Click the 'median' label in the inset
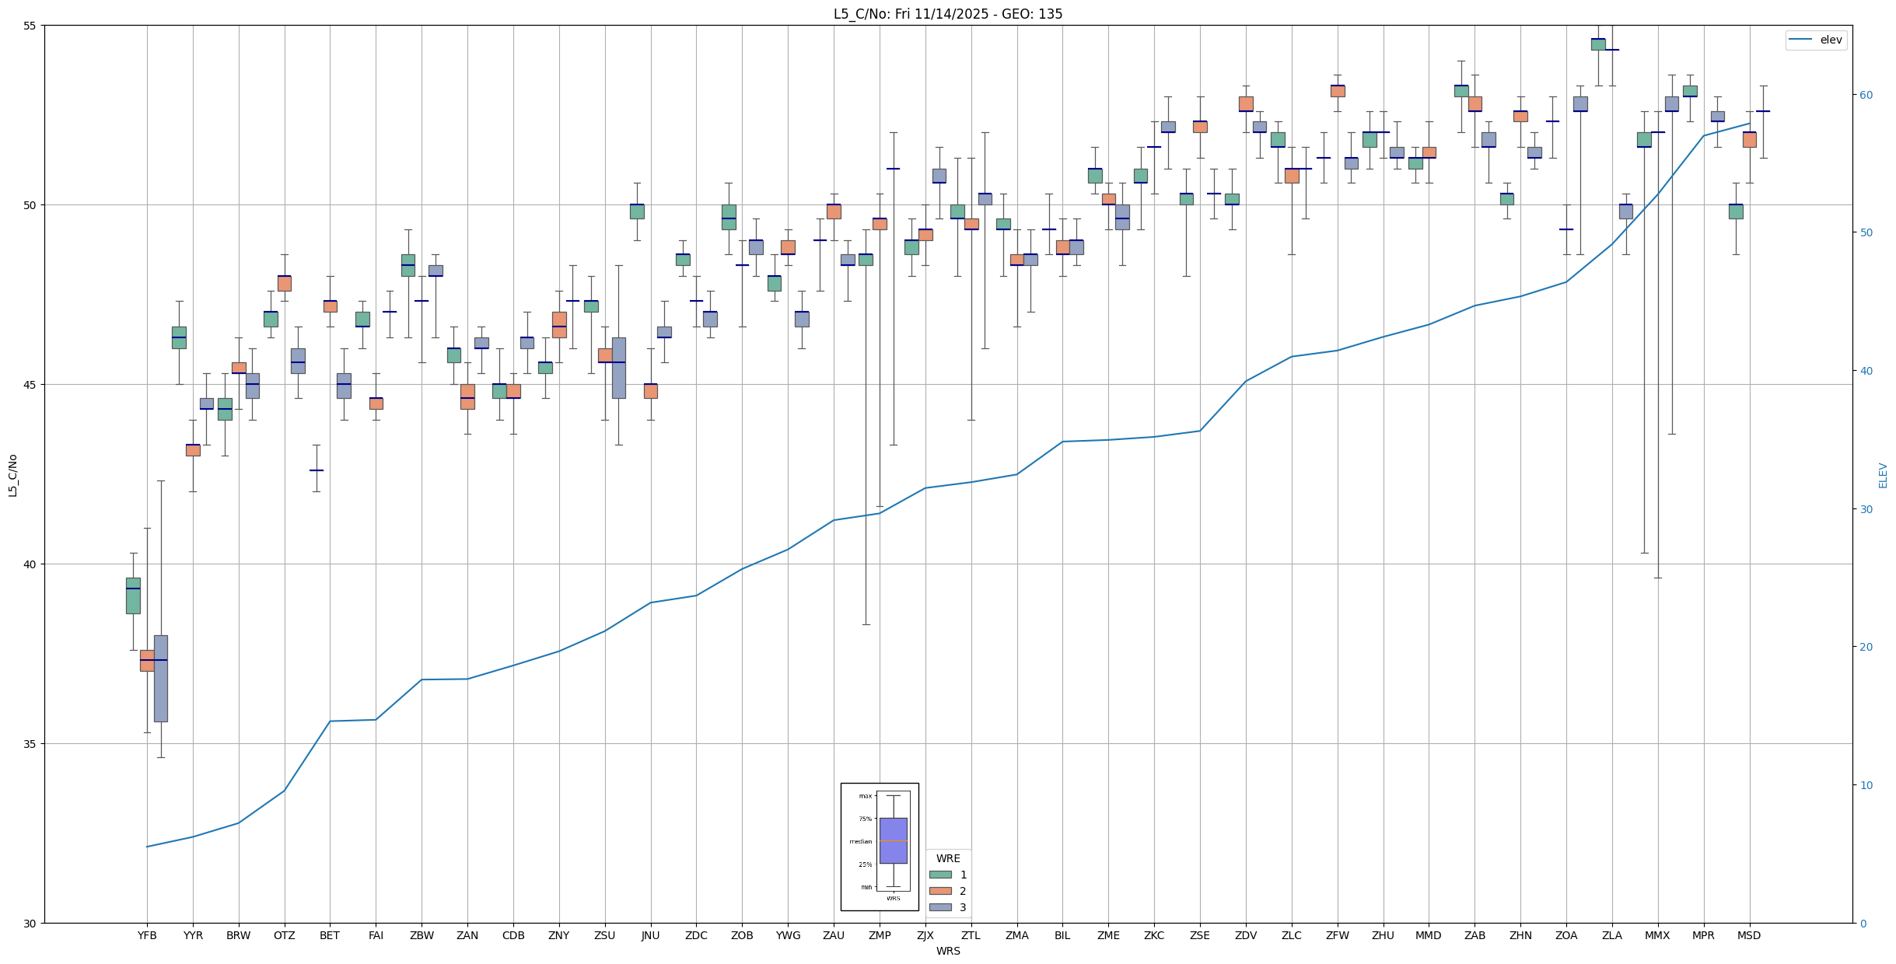1896x964 pixels. coord(860,842)
